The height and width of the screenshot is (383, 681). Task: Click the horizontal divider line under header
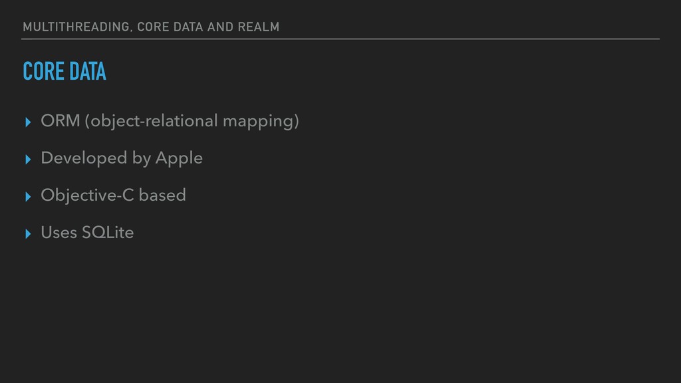coord(340,39)
